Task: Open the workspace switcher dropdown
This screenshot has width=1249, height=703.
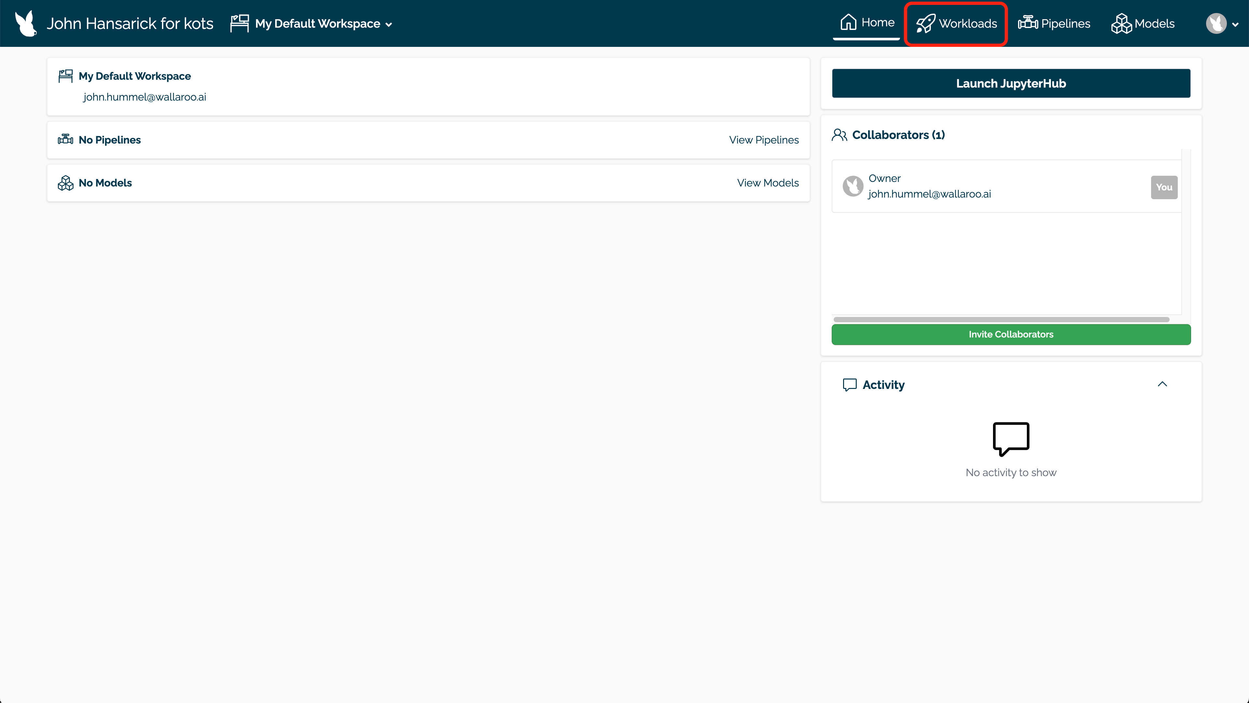Action: [x=389, y=24]
